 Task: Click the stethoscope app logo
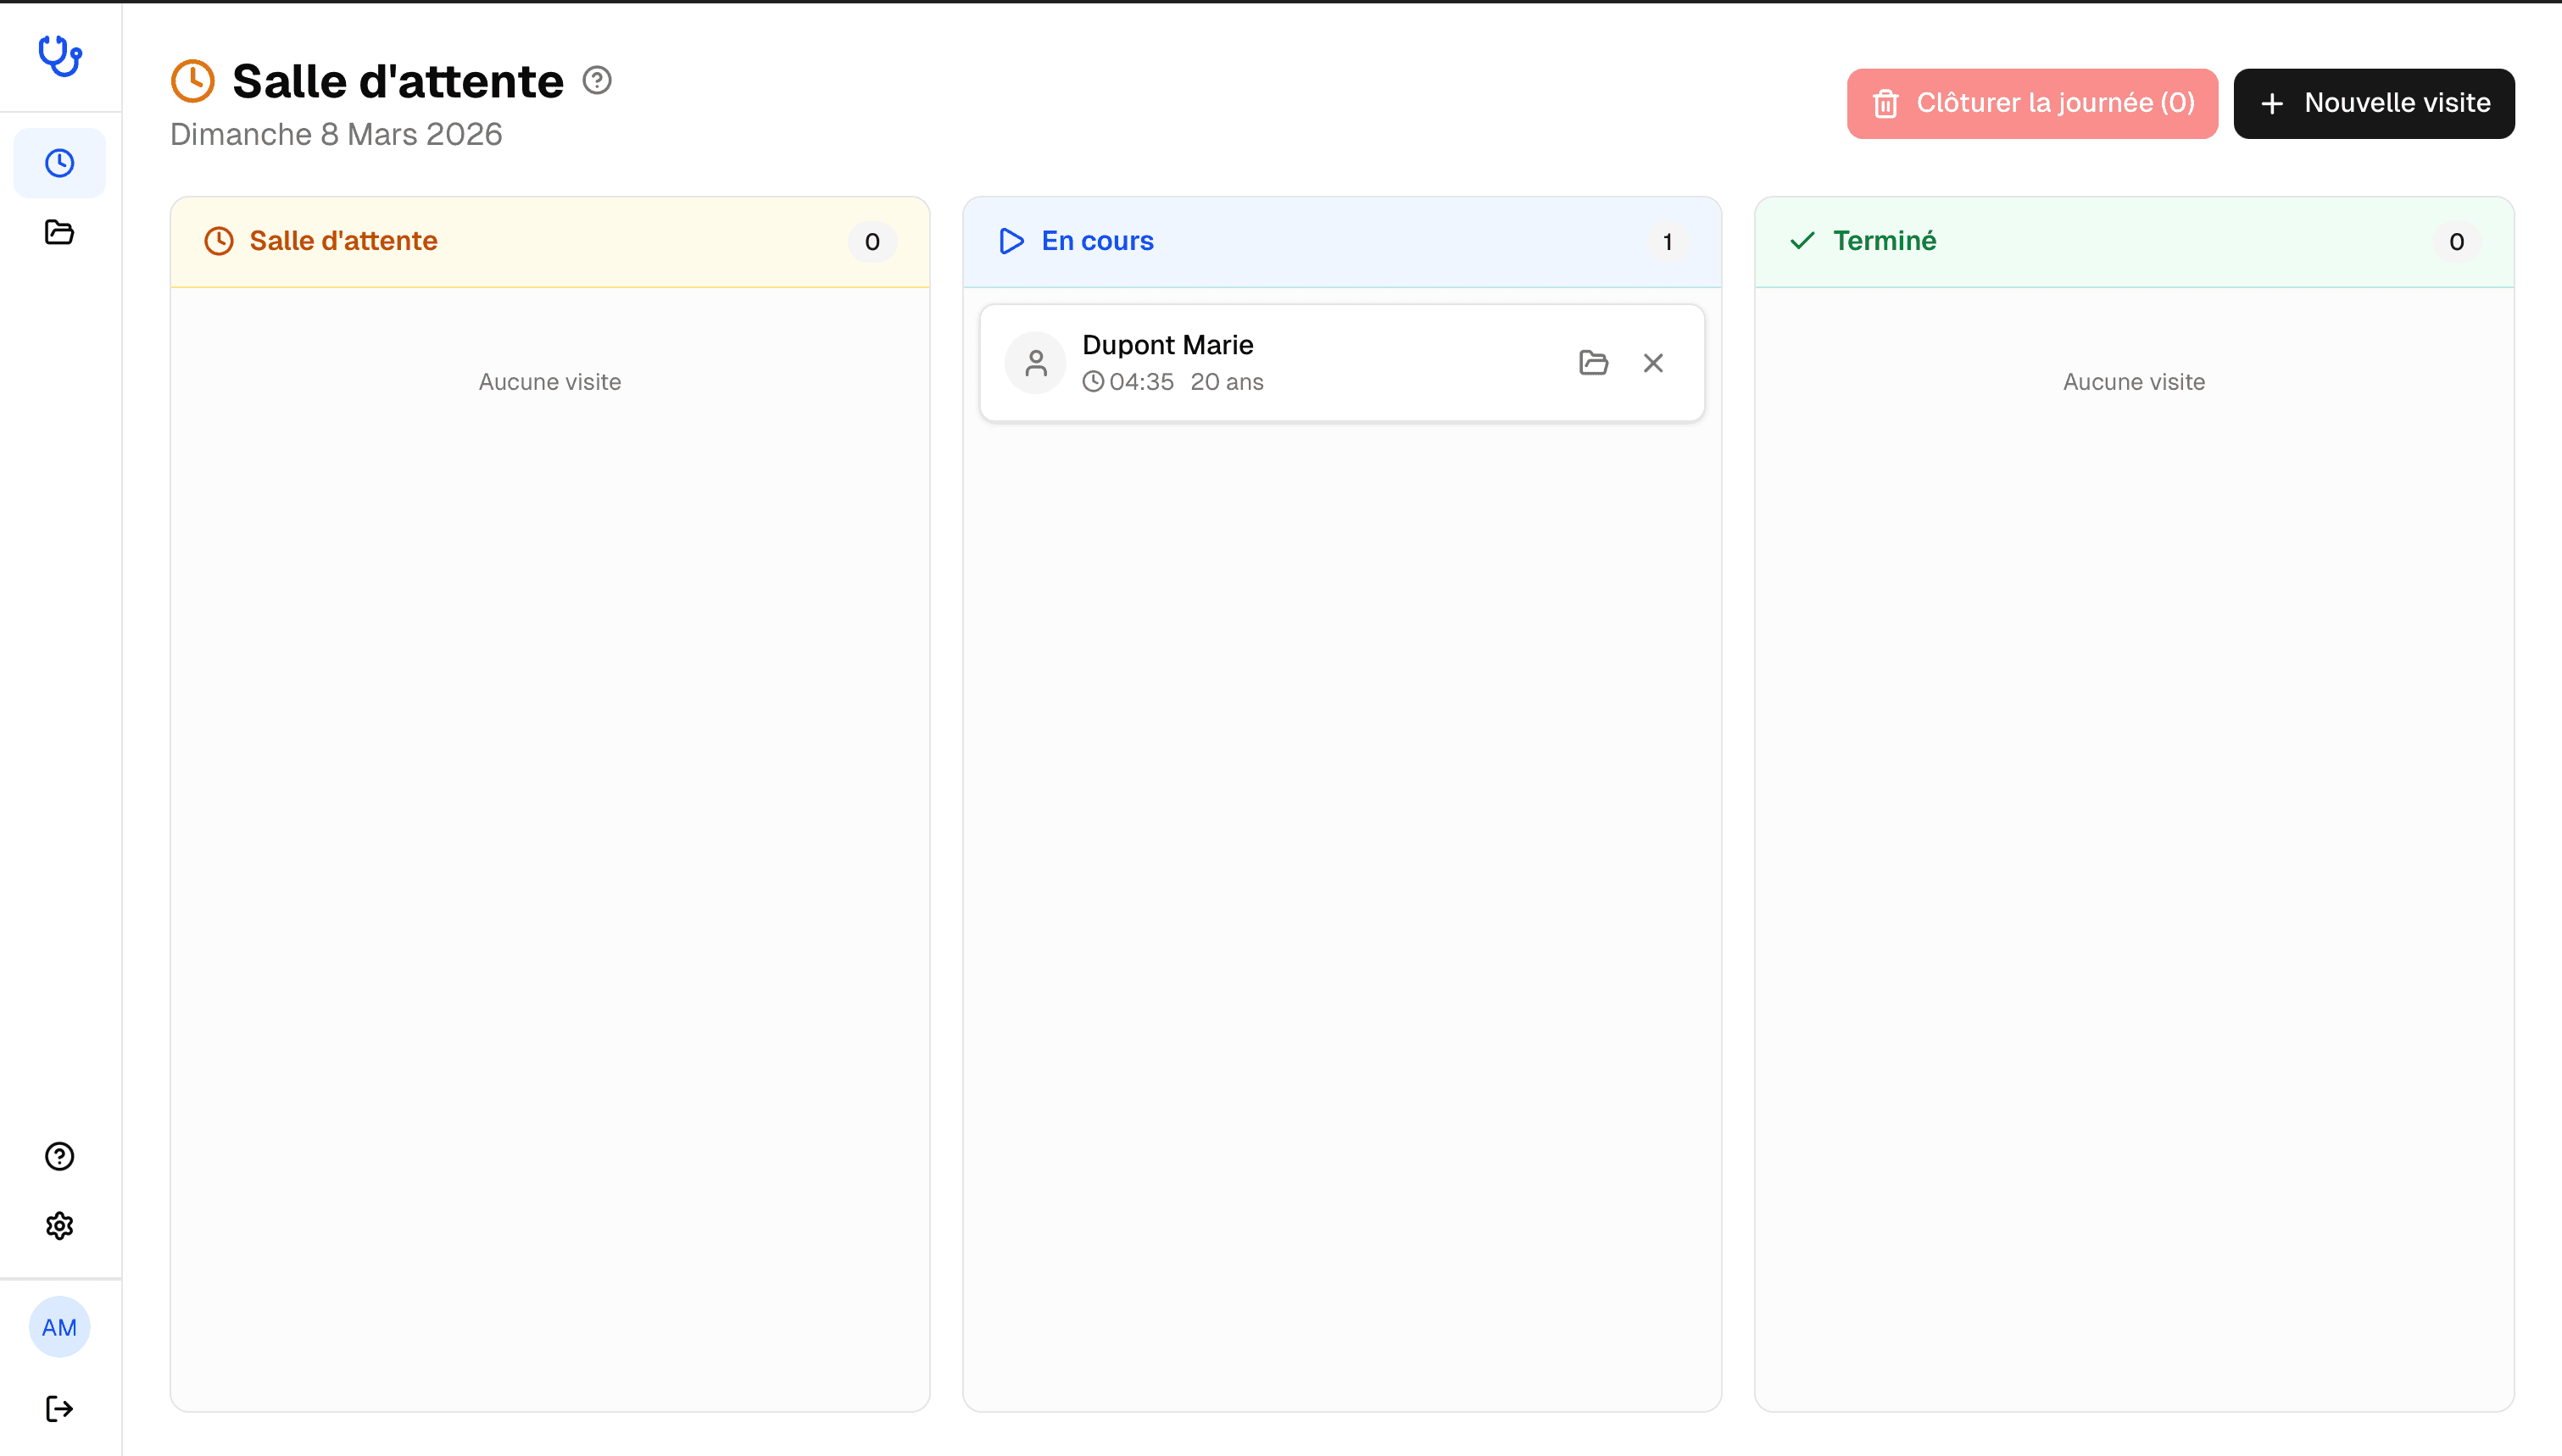[60, 56]
